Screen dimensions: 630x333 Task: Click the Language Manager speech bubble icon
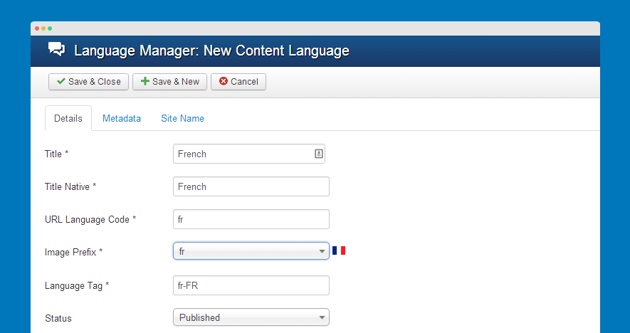[56, 51]
